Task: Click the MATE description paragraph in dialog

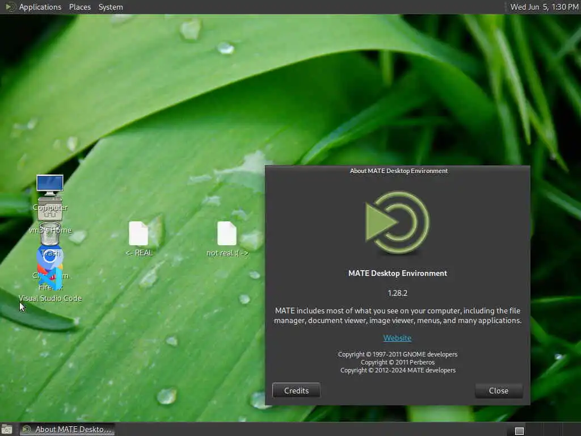Action: coord(397,316)
